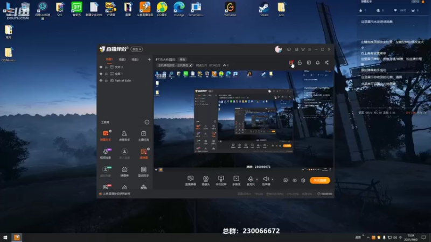Viewport: 431px width, 242px height.
Task: Open stream settings gear icon
Action: [x=303, y=180]
